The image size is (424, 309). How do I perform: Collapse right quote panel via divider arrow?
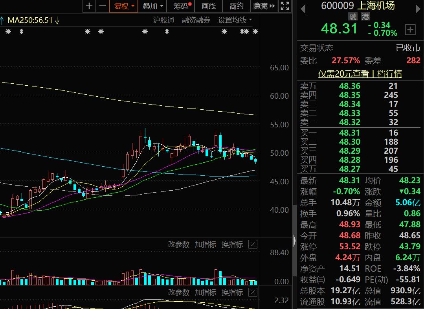[x=295, y=241]
